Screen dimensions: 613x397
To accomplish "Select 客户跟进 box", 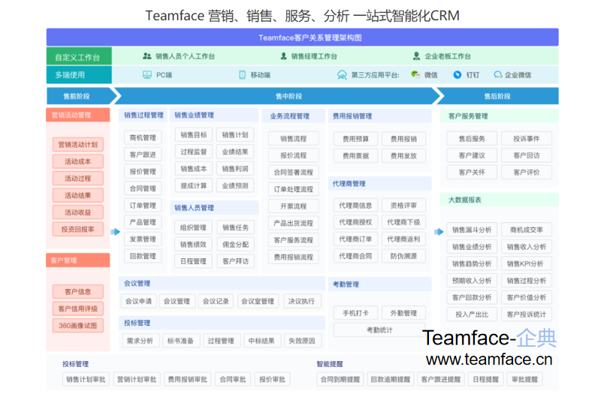I will tap(143, 155).
